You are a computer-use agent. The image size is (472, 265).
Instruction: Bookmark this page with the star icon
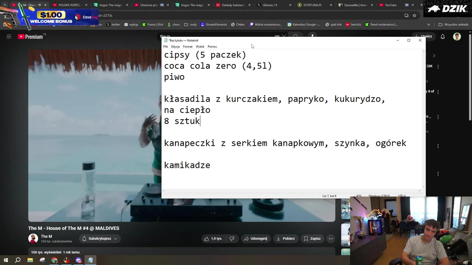(414, 15)
